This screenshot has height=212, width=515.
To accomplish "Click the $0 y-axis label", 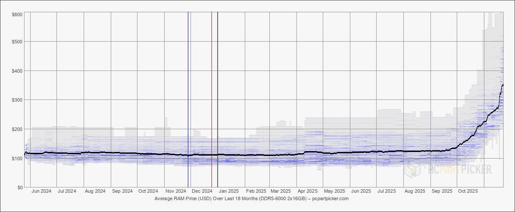I will point(20,187).
